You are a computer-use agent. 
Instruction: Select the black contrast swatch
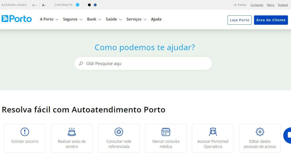pyautogui.click(x=89, y=5)
